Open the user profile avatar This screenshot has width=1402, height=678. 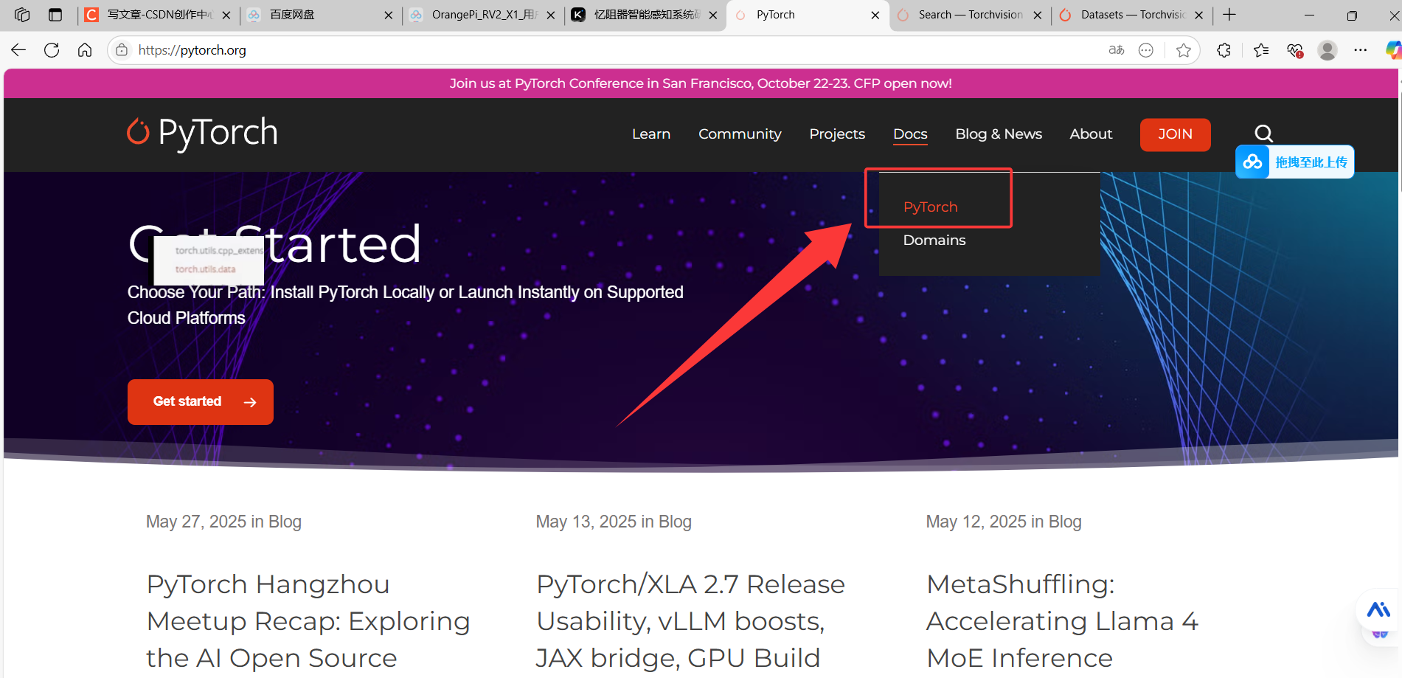[1328, 50]
